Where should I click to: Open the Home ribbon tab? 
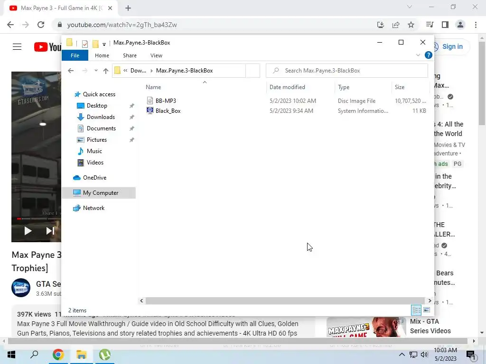coord(102,55)
